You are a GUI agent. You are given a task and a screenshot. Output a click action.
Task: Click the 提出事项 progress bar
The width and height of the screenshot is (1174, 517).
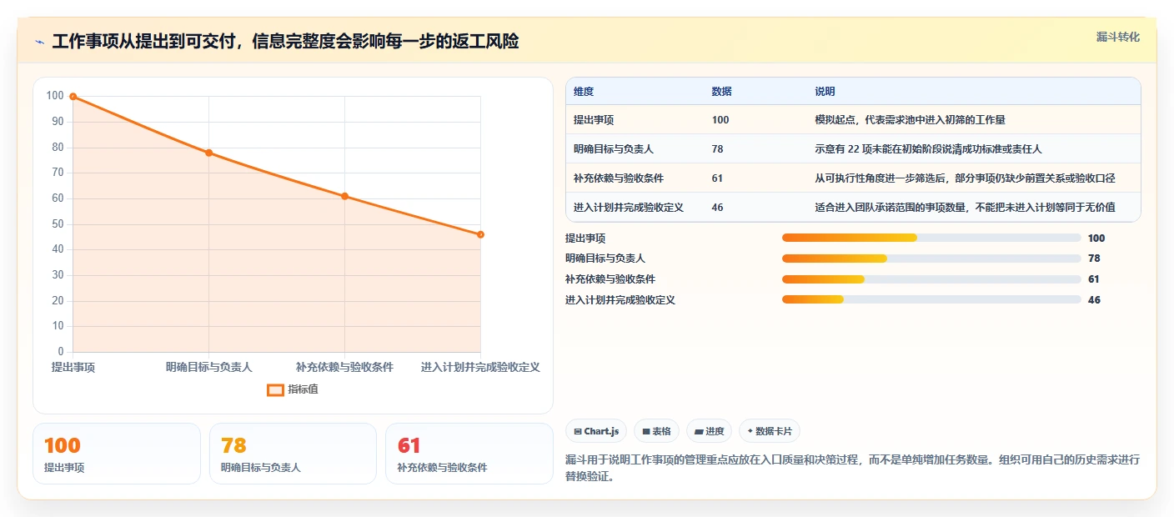click(x=931, y=238)
